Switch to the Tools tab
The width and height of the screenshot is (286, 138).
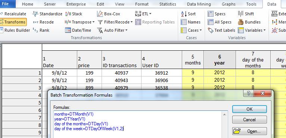(x=251, y=4)
